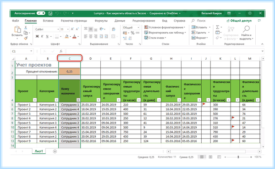Click the Increase Font Size icon
This screenshot has height=169, width=275.
click(72, 29)
